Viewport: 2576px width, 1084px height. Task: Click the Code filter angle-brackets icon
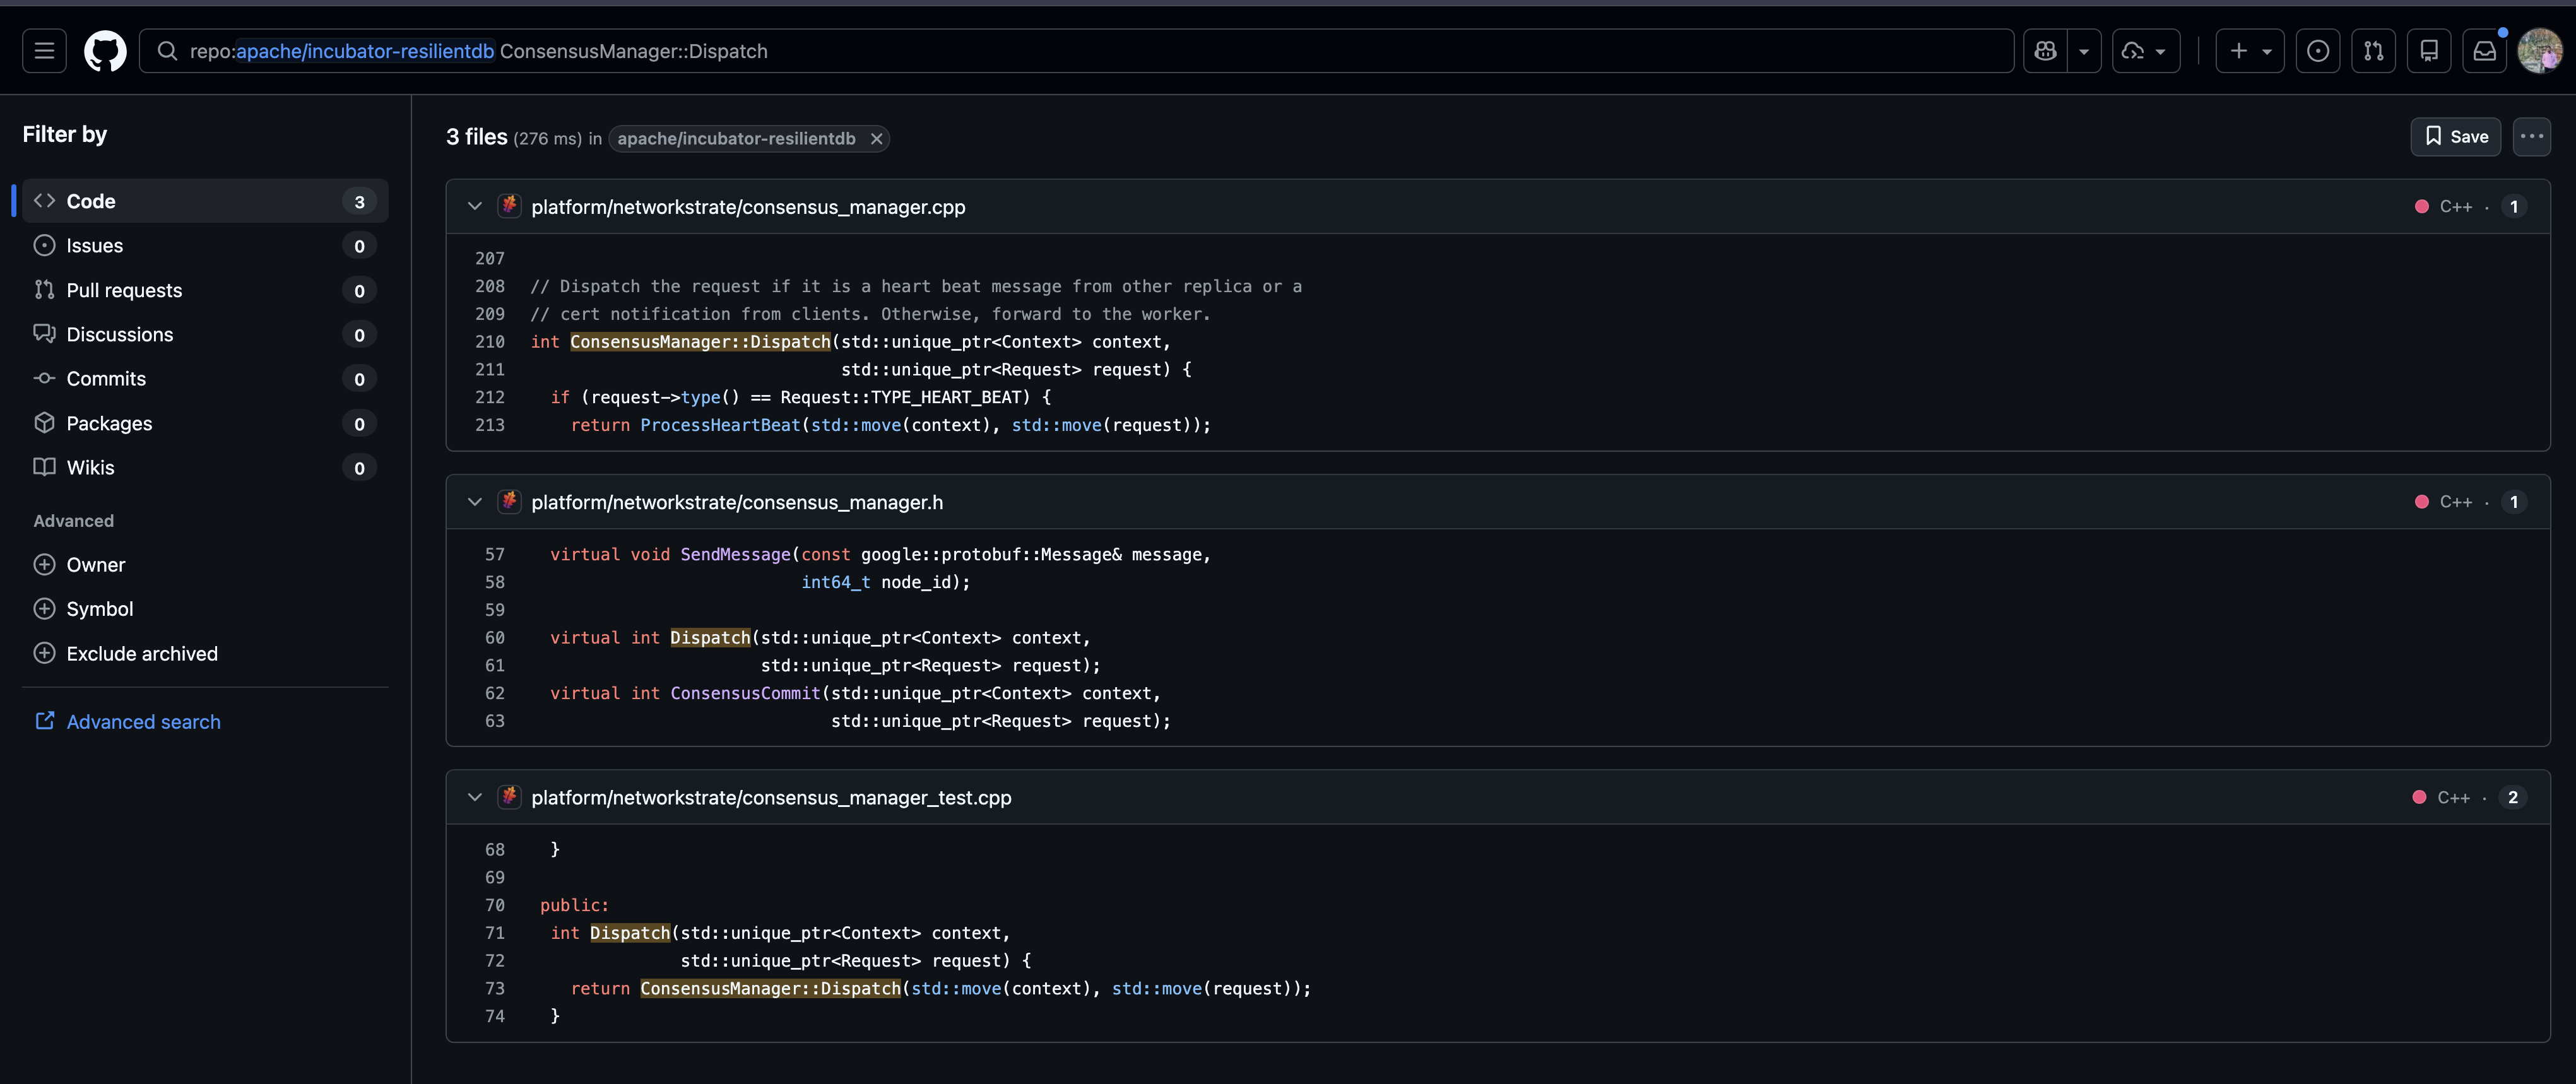point(44,201)
